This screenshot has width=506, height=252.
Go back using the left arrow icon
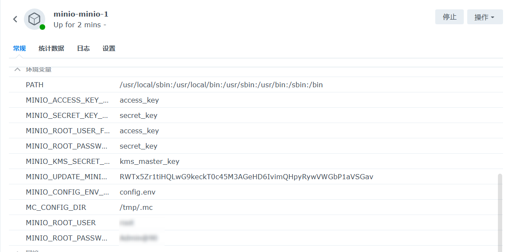pyautogui.click(x=15, y=19)
